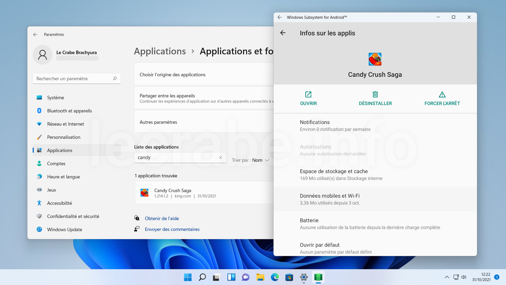Click the search magnifier in Rechercher un paramètre

coord(115,78)
